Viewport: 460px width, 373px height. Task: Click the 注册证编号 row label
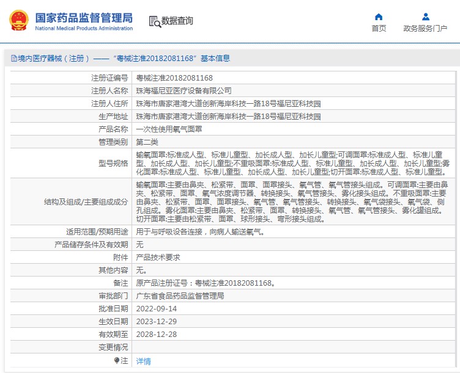pos(109,78)
